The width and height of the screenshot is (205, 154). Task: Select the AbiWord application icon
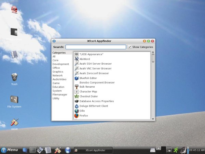[x=77, y=59]
